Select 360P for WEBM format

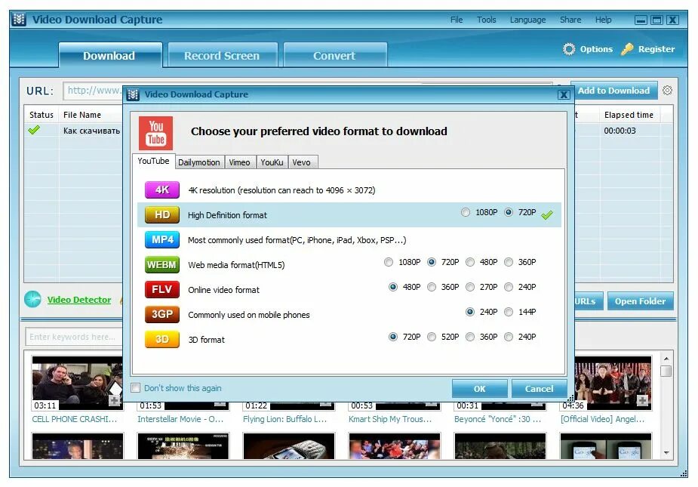509,262
